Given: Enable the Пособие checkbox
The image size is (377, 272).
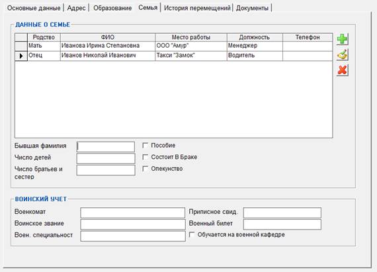Looking at the screenshot, I should pos(146,145).
